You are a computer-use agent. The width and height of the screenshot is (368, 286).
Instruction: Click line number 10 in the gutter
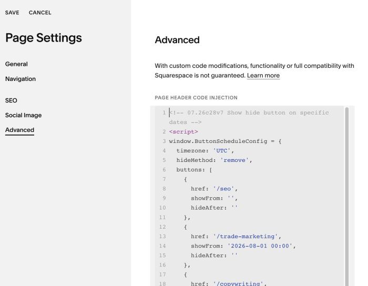tap(162, 208)
